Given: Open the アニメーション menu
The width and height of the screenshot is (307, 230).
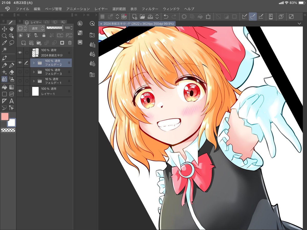Looking at the screenshot, I should (x=78, y=9).
